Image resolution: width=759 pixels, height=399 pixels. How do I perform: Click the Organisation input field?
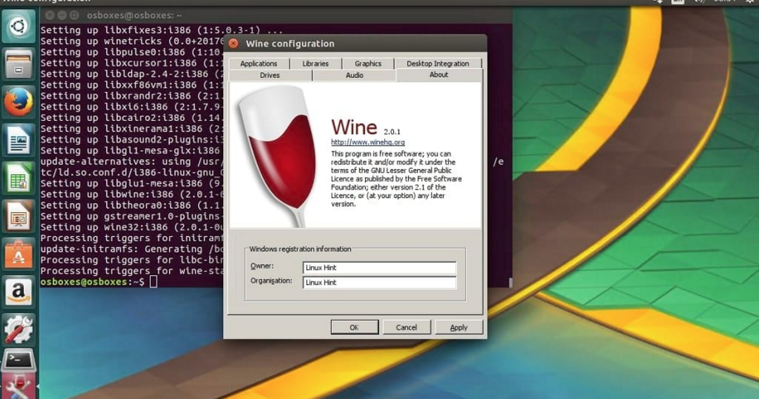coord(379,282)
